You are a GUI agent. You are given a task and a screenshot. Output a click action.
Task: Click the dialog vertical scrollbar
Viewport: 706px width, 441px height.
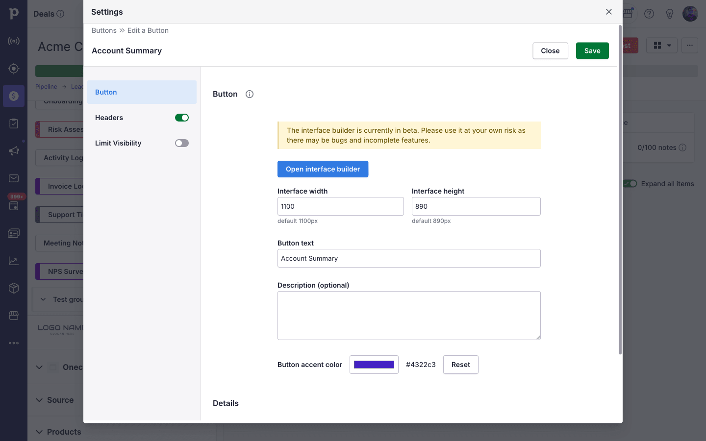[620, 190]
